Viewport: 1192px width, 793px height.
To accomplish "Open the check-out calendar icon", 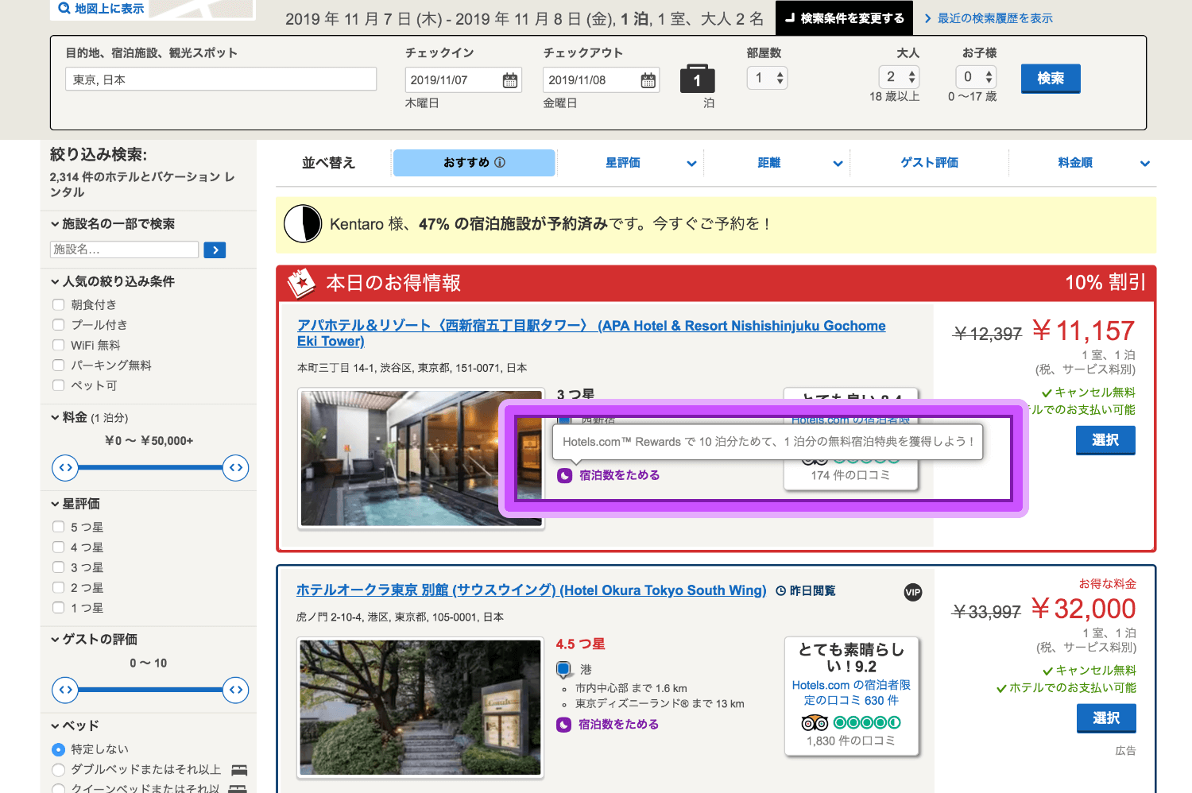I will pyautogui.click(x=648, y=80).
